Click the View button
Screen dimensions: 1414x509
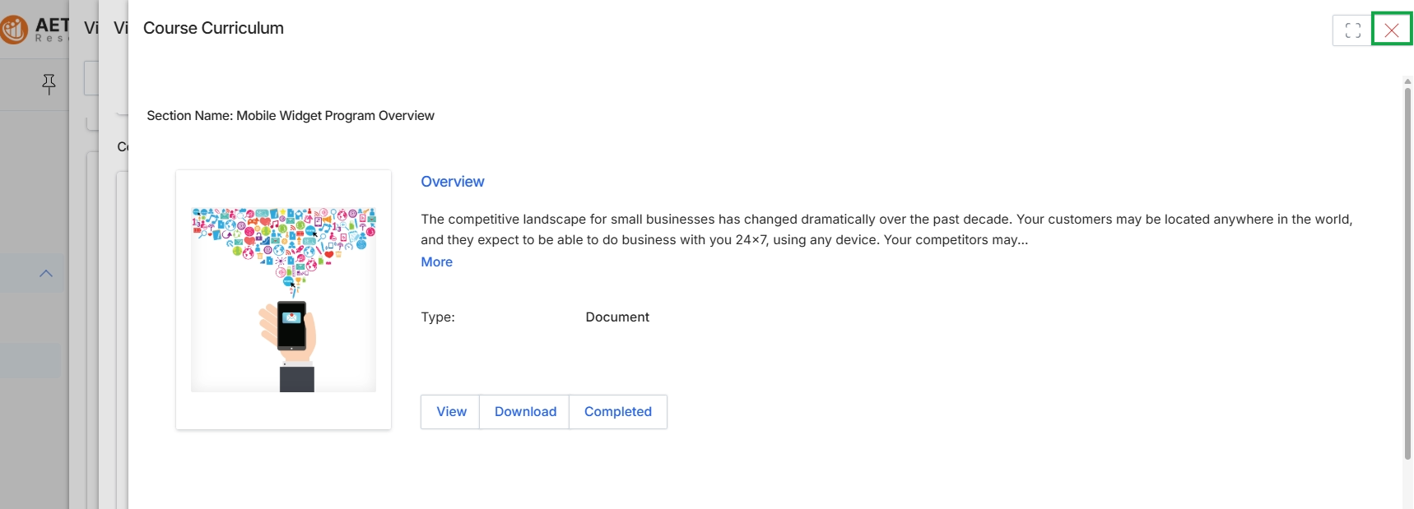[x=451, y=412]
